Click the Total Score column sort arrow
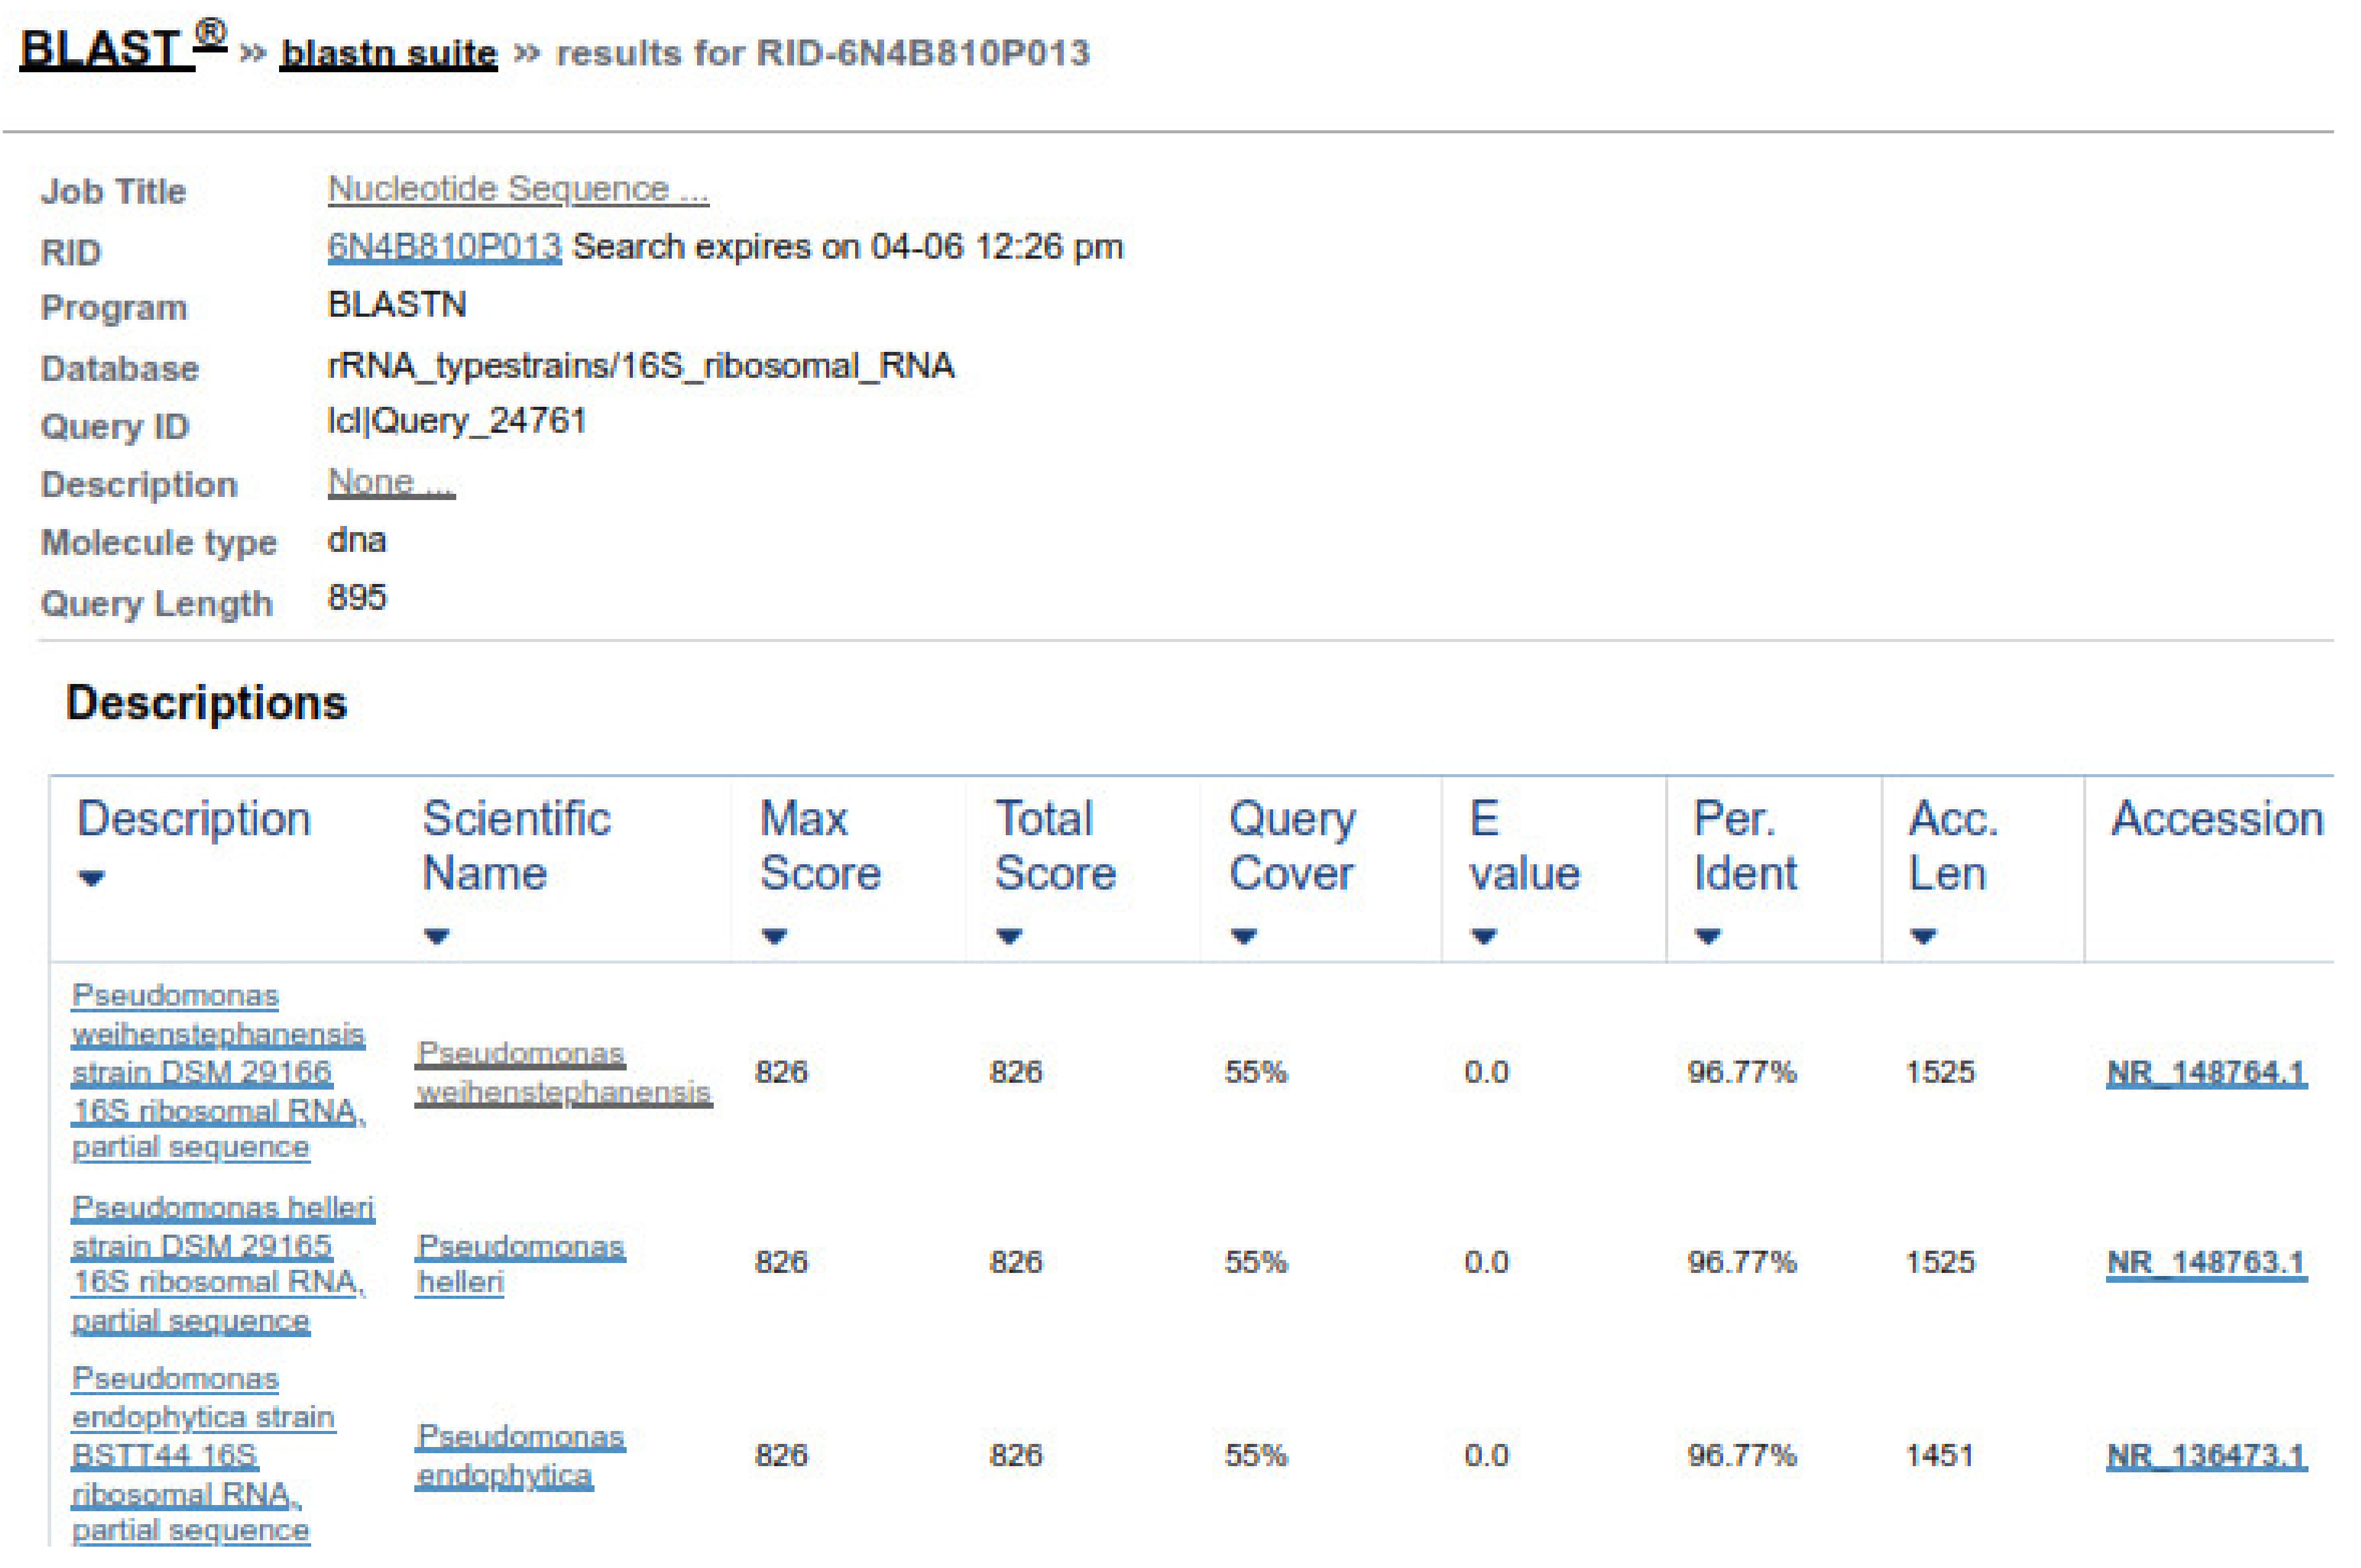This screenshot has height=1568, width=2361. pos(1008,937)
